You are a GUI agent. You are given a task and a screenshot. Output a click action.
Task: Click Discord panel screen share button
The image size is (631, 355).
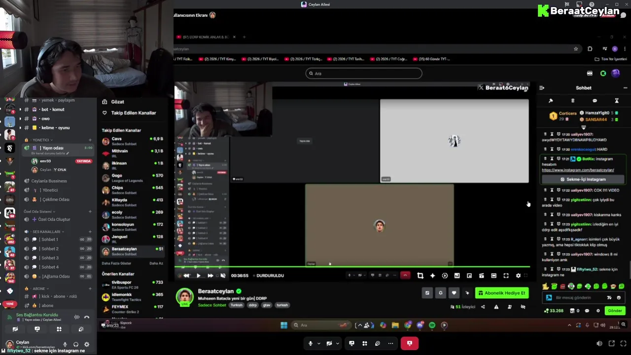37,329
